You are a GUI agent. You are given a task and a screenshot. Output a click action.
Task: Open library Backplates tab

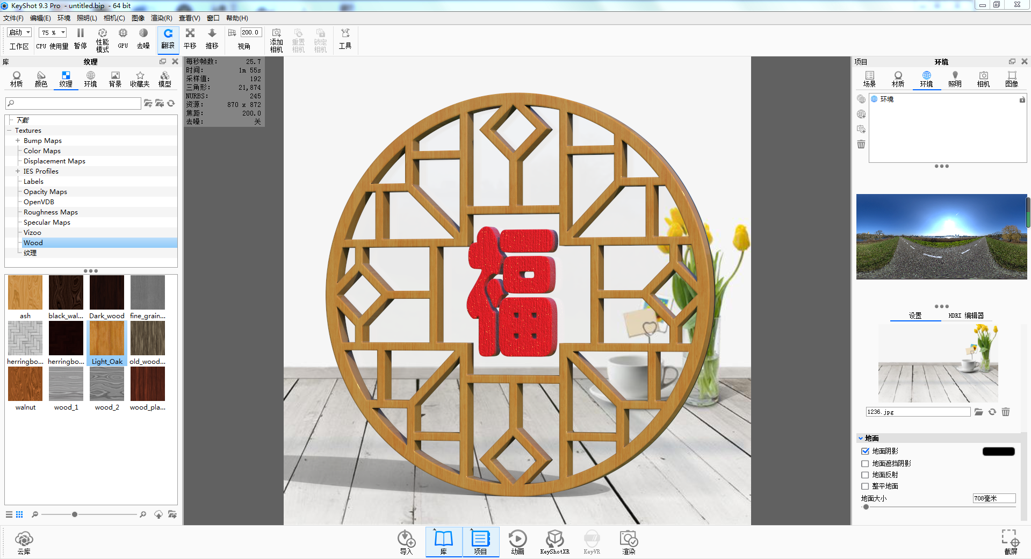pos(115,79)
